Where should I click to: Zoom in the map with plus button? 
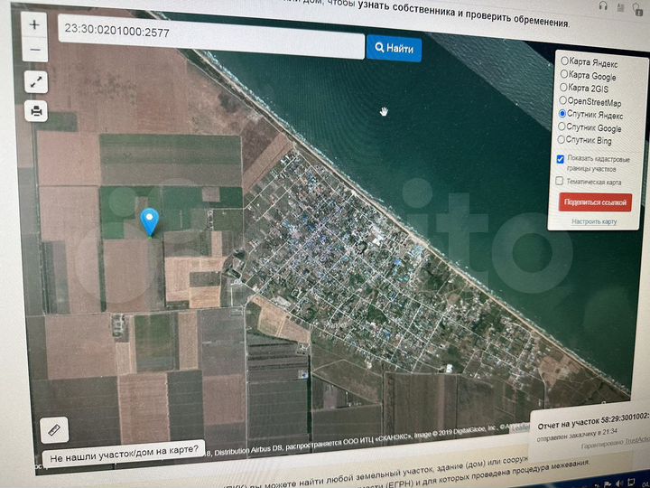click(x=34, y=25)
